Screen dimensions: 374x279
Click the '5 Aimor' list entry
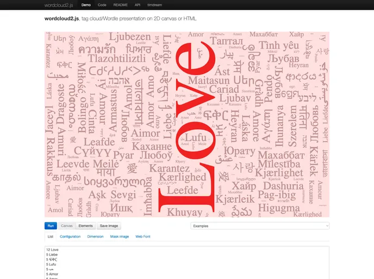tap(52, 274)
